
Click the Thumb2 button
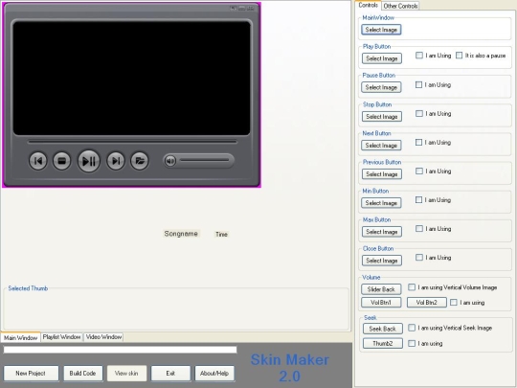[x=382, y=343]
